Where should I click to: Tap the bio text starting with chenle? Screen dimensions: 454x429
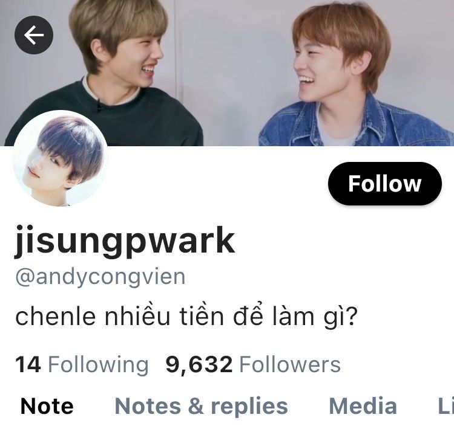(x=186, y=316)
